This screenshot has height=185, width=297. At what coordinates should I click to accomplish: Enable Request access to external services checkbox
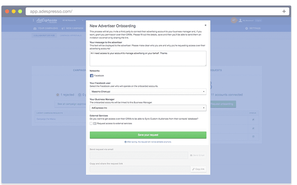tap(91, 124)
